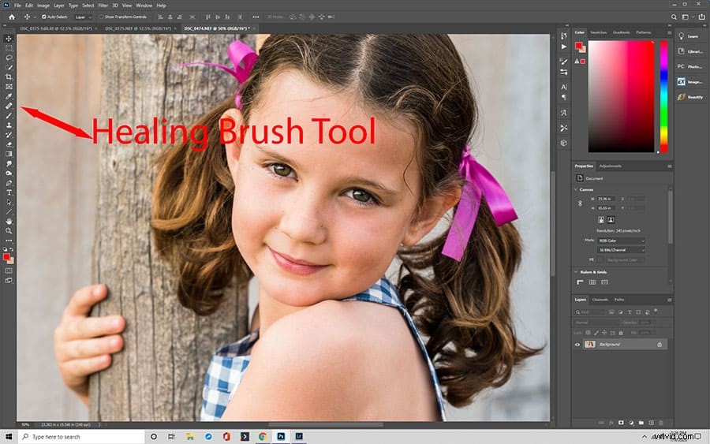Select the Rectangular Marquee tool
This screenshot has width=710, height=444.
coord(9,48)
